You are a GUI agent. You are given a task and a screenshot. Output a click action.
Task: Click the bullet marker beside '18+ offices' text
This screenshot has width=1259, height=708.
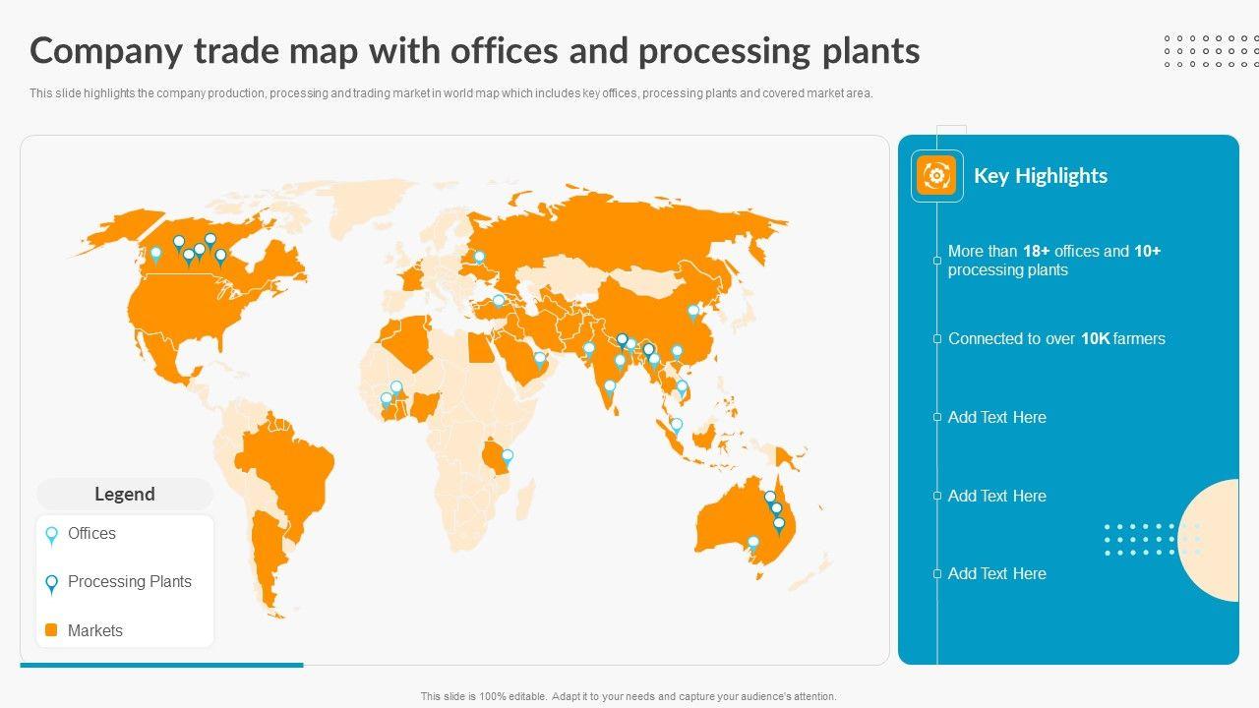(937, 261)
